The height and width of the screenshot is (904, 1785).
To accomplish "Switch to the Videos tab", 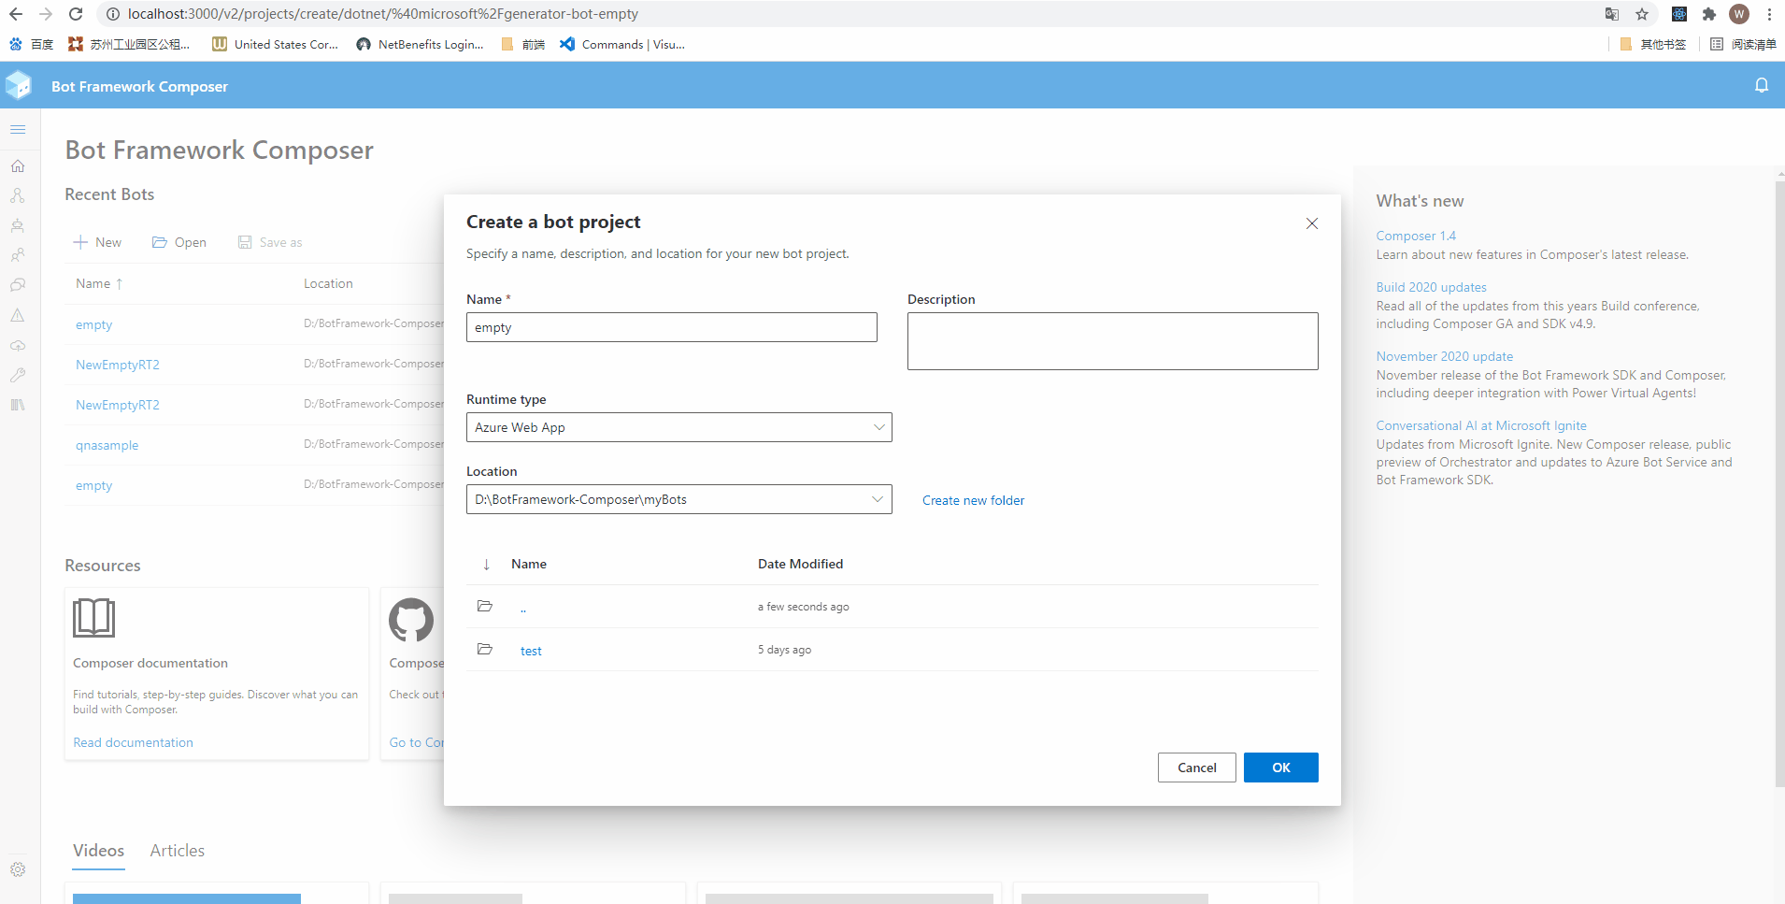I will click(99, 851).
